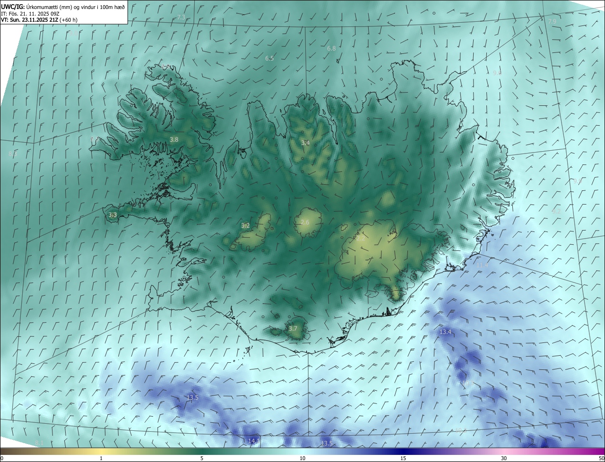
Task: Select the 2.2 value label on the large glacier
Action: (361, 239)
